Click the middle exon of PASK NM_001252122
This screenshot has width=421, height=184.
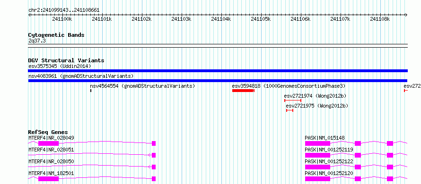358,167
